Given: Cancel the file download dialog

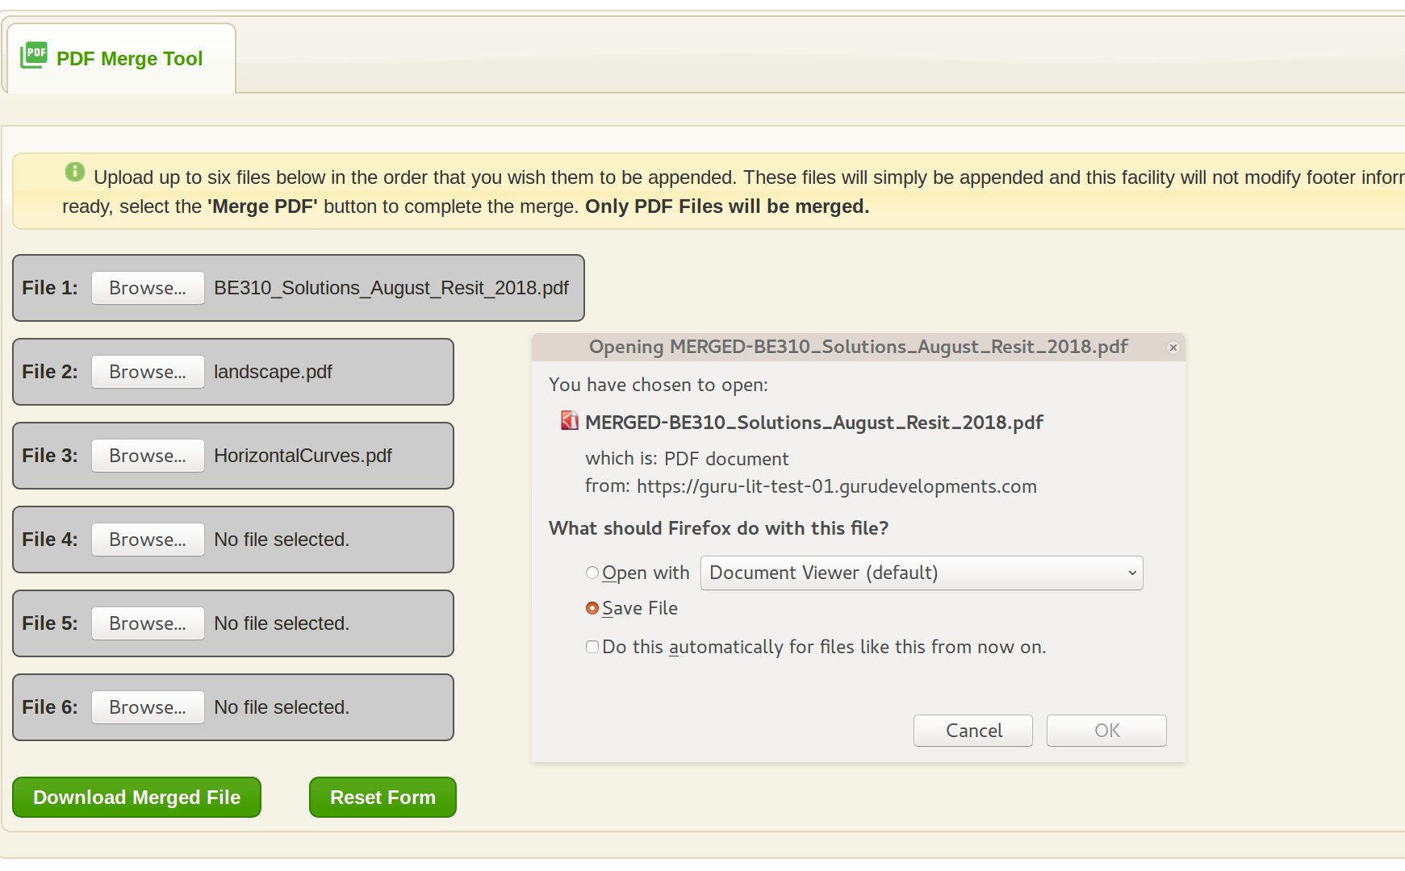Looking at the screenshot, I should (x=972, y=730).
